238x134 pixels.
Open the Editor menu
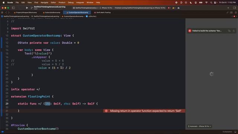click(x=53, y=3)
